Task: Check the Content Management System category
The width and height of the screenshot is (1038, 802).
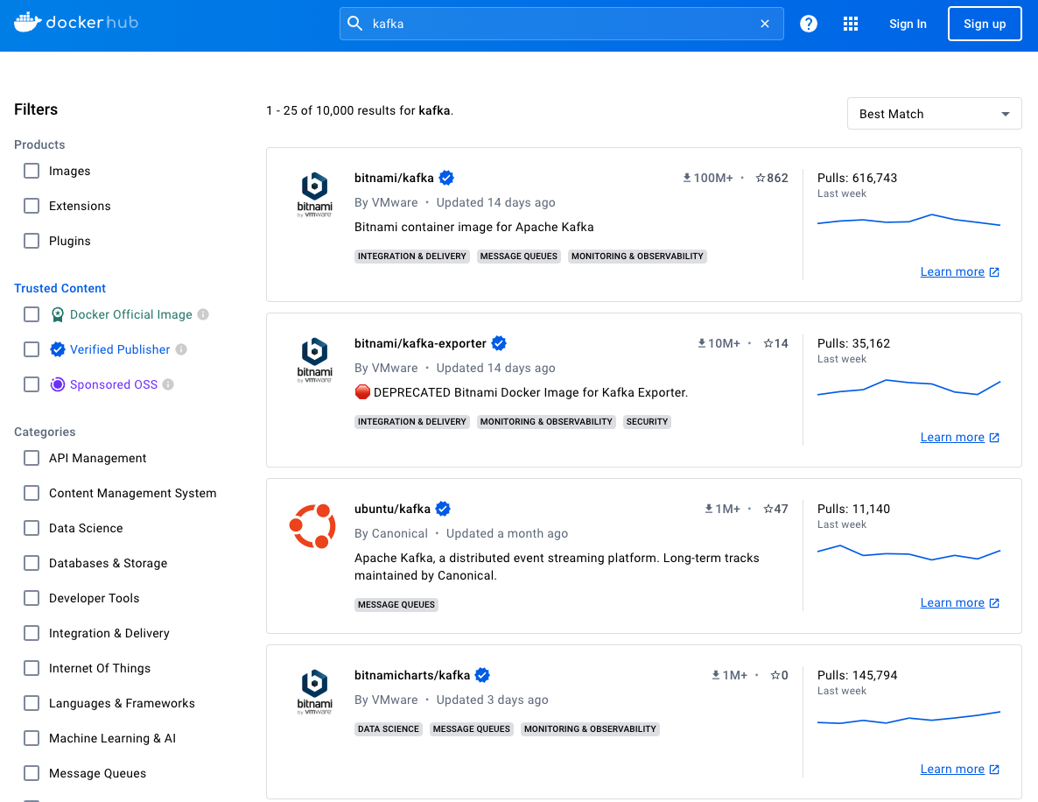Action: 32,493
